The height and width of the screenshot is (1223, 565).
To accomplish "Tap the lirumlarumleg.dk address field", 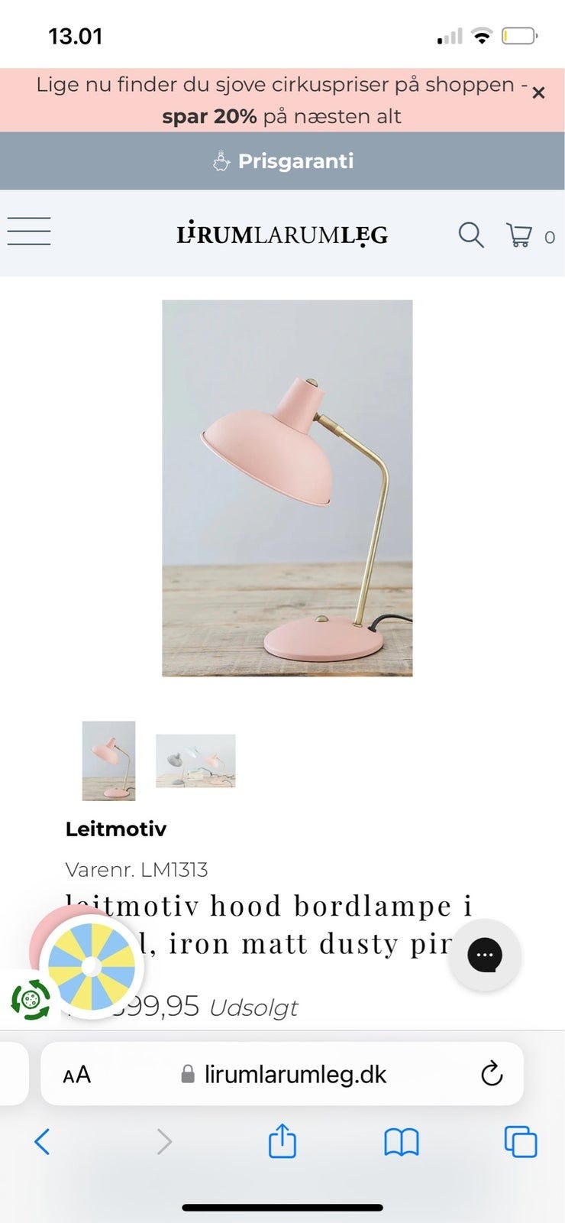I will tap(282, 1074).
